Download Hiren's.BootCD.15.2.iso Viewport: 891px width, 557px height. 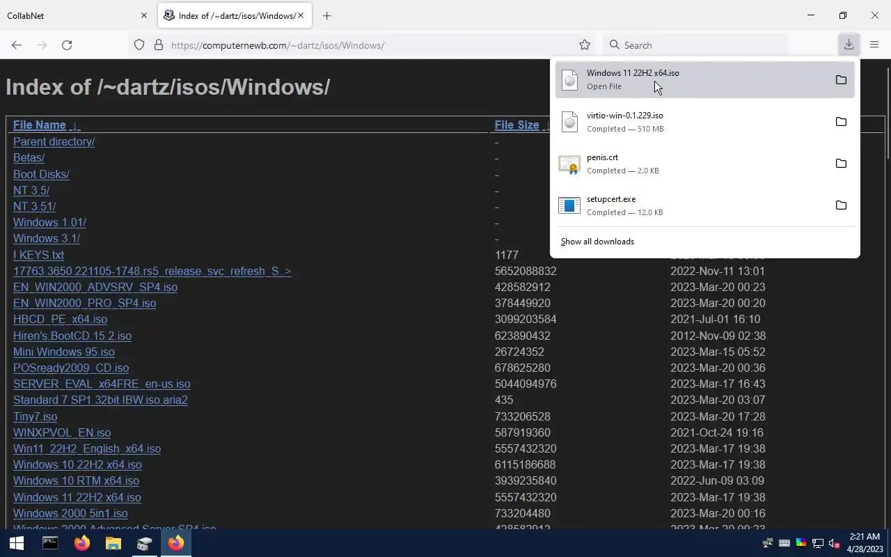tap(72, 336)
